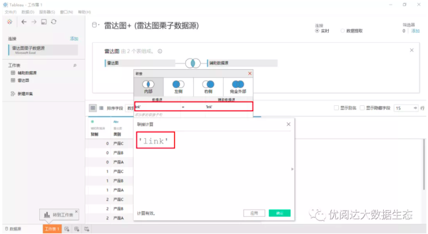This screenshot has height=234, width=428.
Task: Select the 右侧 right join type
Action: pos(208,87)
